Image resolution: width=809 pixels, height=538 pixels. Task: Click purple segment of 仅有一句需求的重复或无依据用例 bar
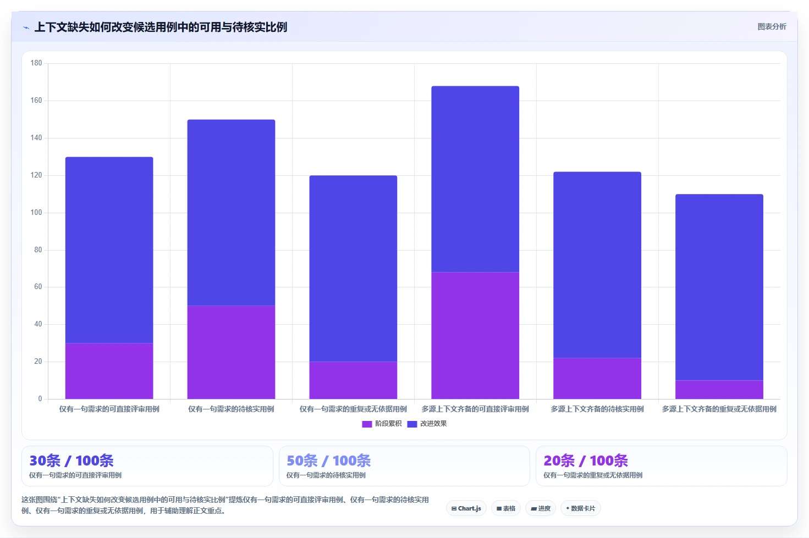[x=353, y=380]
